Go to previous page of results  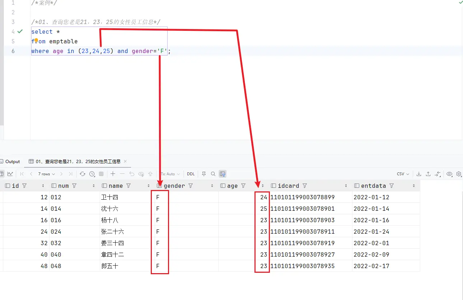point(31,174)
